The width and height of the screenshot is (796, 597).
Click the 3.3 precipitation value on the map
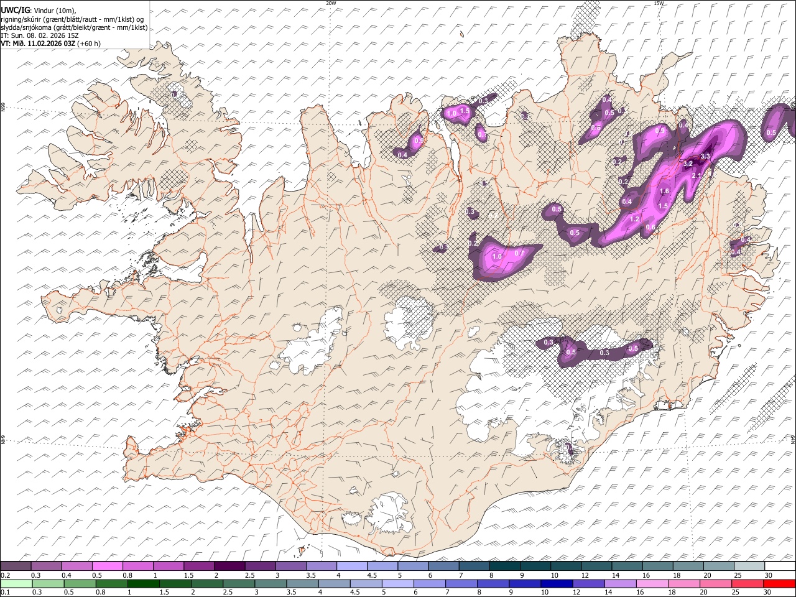(705, 157)
